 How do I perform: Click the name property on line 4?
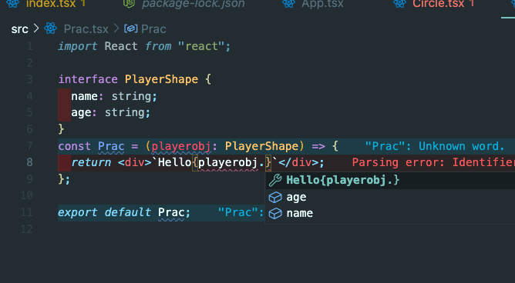tap(84, 96)
